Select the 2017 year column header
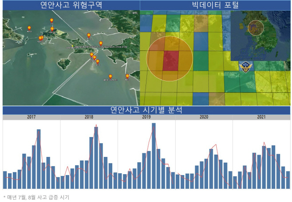Viewport: 292px width, 202px height. pos(32,118)
